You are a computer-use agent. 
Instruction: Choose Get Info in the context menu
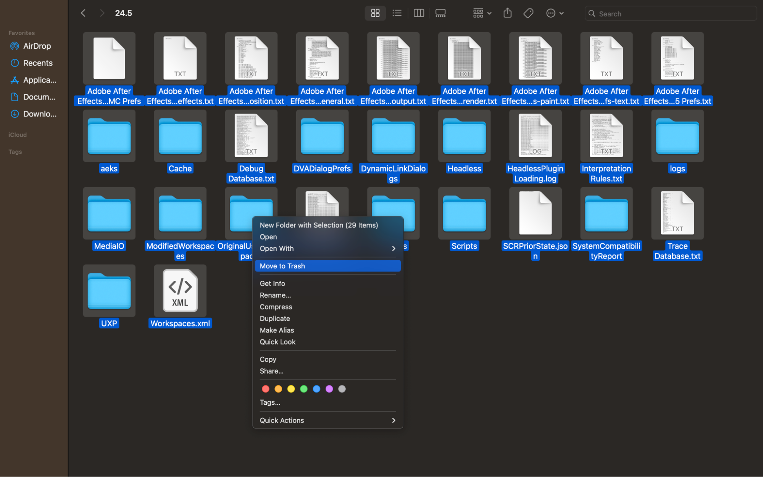tap(272, 284)
